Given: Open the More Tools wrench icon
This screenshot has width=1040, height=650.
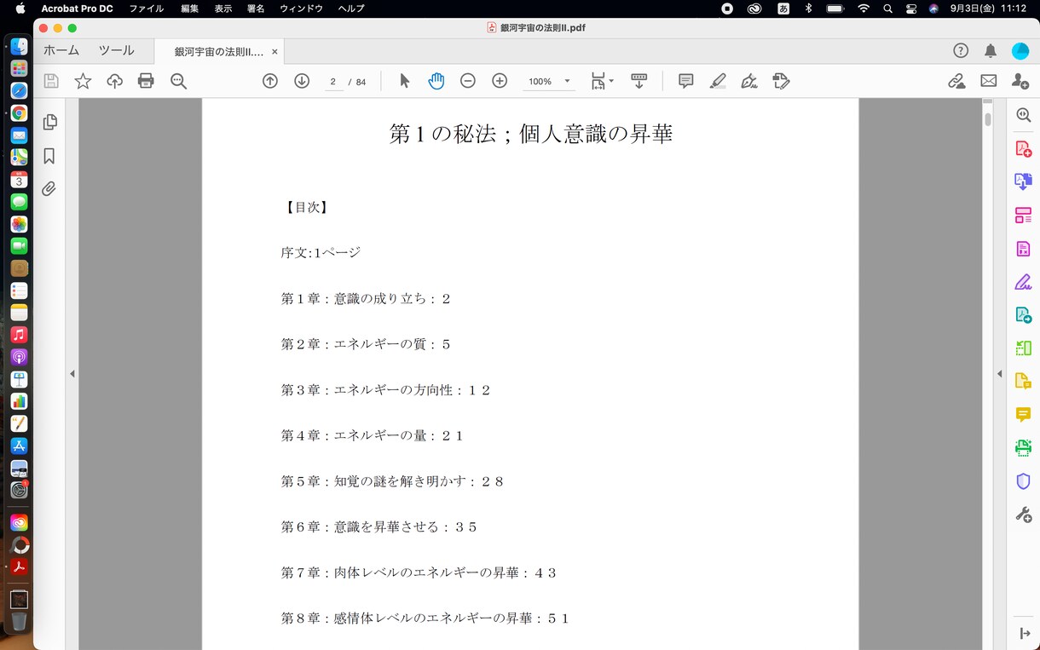Looking at the screenshot, I should (1024, 515).
